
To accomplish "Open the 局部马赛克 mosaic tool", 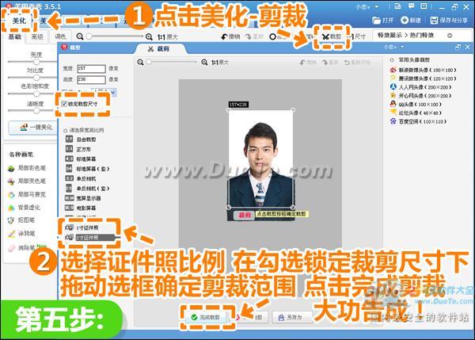I will (27, 194).
